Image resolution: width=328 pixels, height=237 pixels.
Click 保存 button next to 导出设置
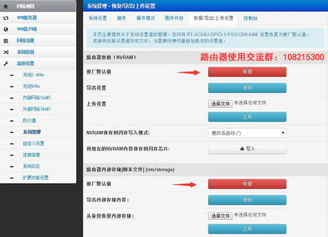pos(247,88)
